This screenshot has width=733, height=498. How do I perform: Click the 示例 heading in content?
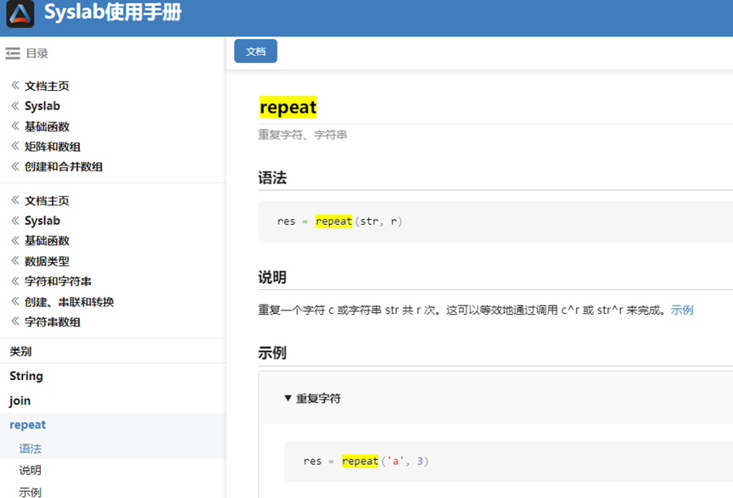pos(272,353)
